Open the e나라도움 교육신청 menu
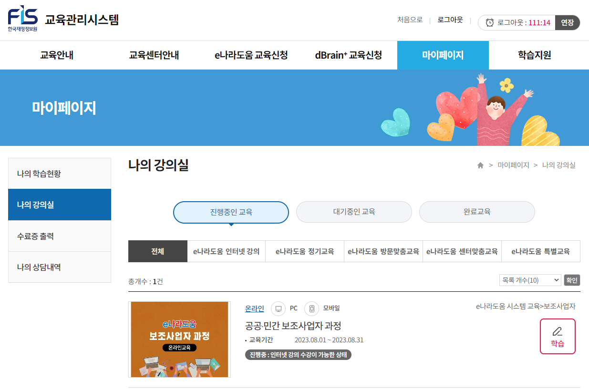The height and width of the screenshot is (390, 589). tap(251, 55)
